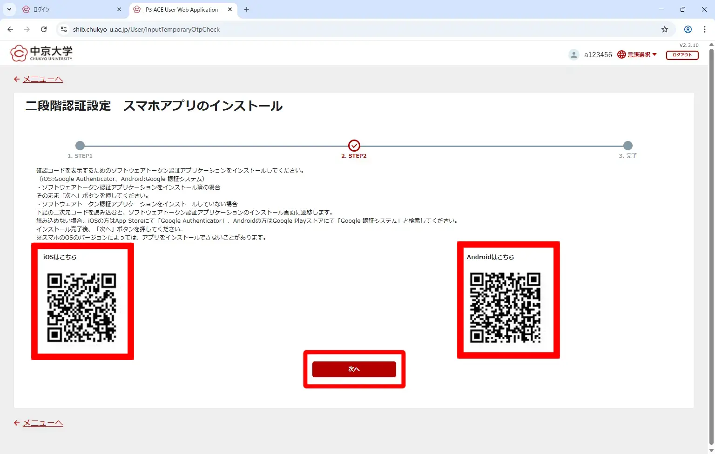The height and width of the screenshot is (454, 715).
Task: Go forward in browser history
Action: pos(27,29)
